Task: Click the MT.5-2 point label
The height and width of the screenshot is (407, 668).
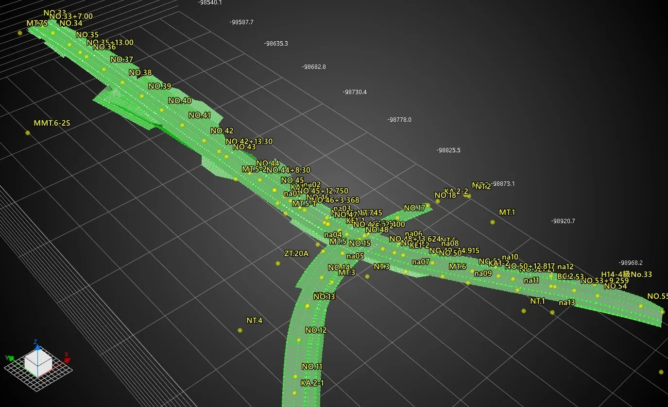Action: click(x=255, y=169)
